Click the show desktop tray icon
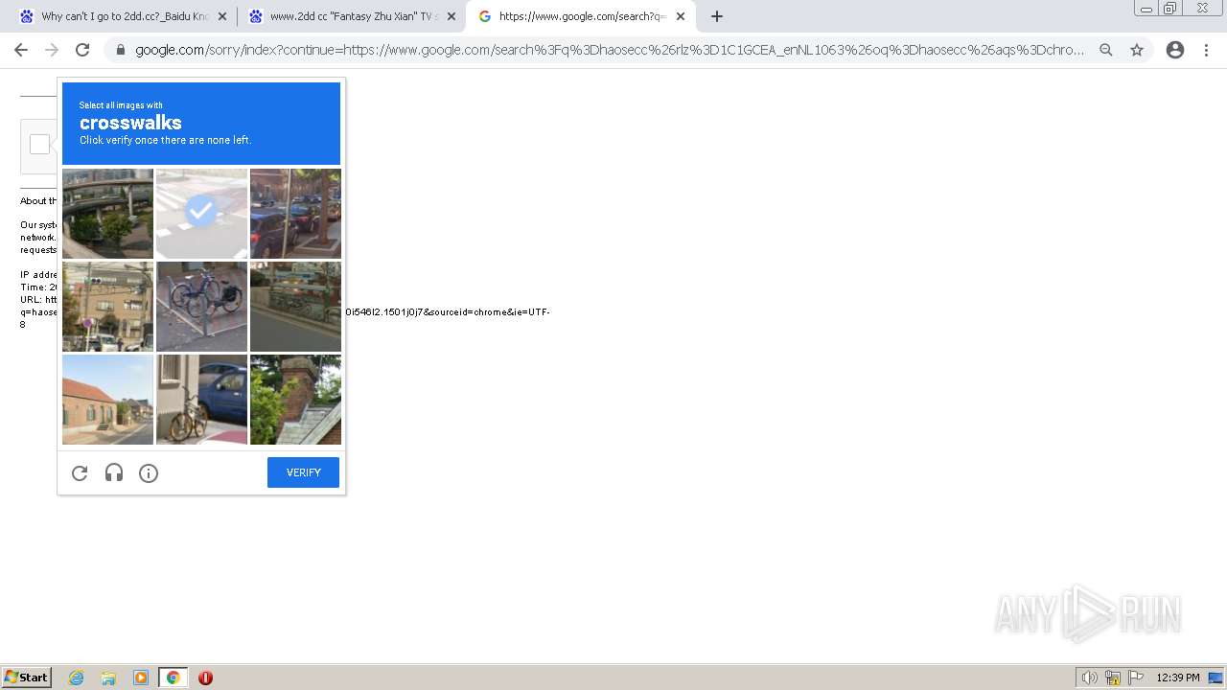 click(x=1215, y=678)
